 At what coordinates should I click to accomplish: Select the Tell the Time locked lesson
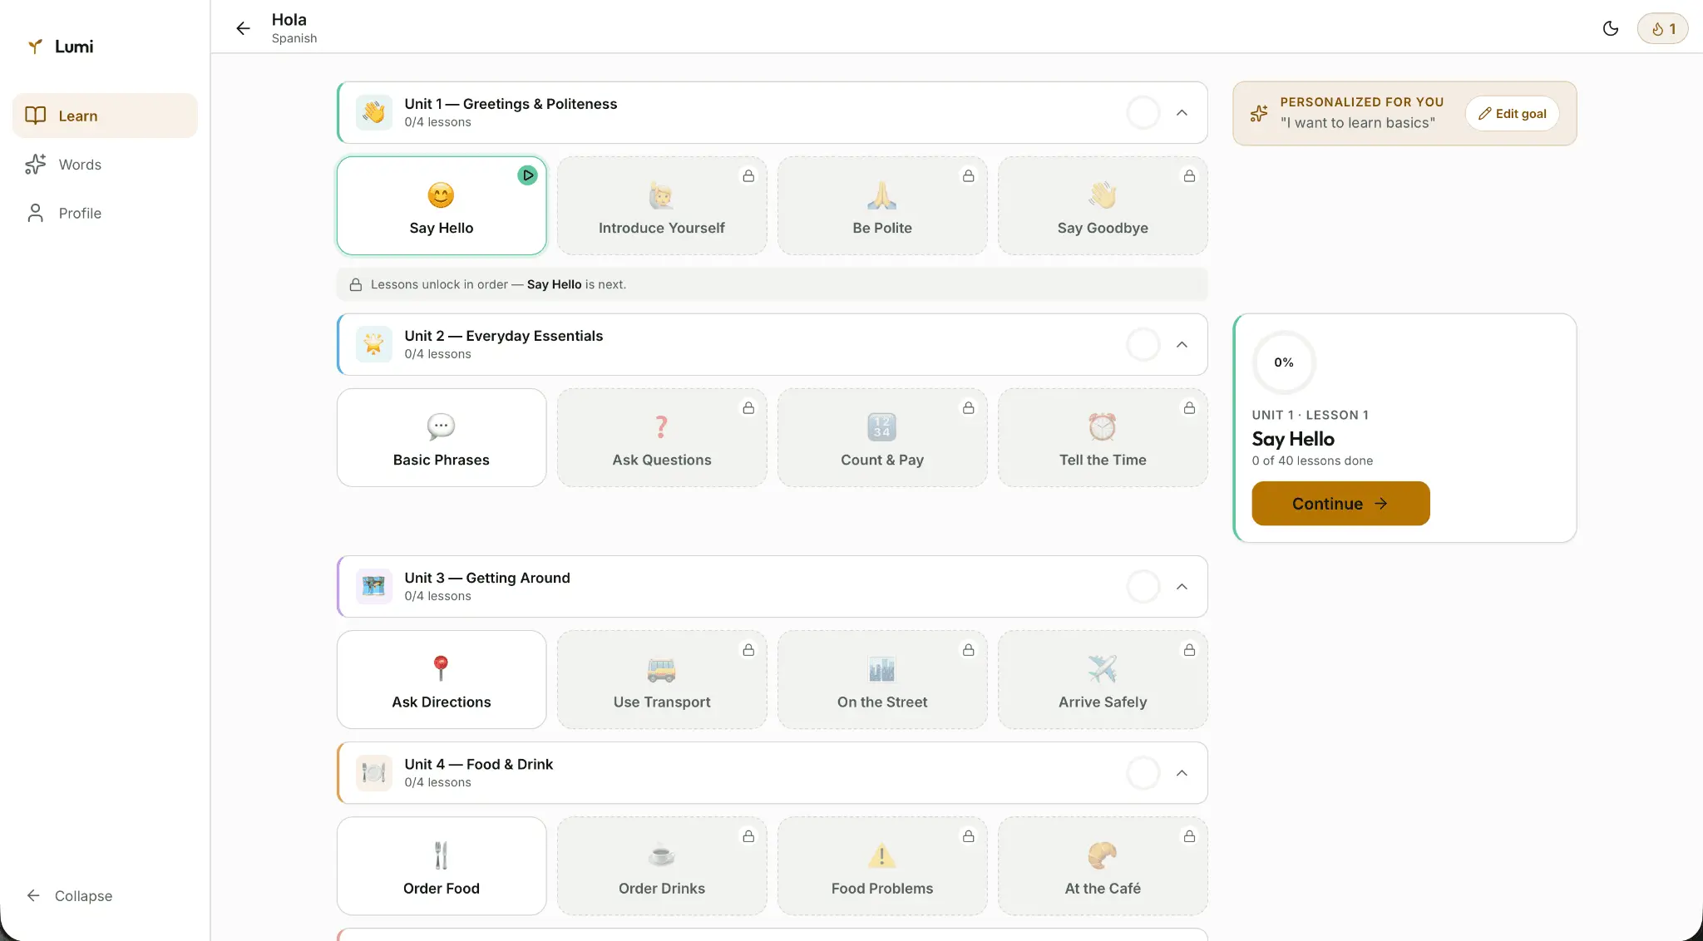[x=1103, y=437]
